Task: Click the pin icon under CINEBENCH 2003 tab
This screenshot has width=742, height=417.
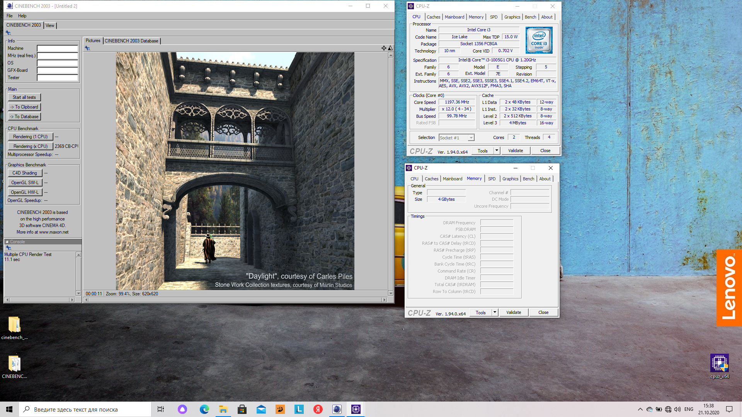Action: point(8,33)
